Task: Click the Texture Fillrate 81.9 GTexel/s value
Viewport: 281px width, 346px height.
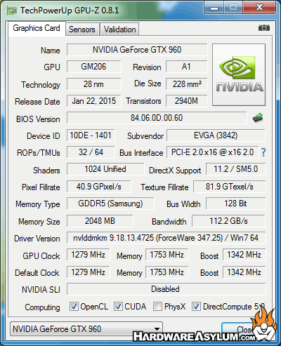Action: click(229, 187)
